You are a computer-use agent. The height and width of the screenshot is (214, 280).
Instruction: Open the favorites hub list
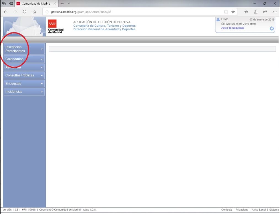[x=246, y=12]
